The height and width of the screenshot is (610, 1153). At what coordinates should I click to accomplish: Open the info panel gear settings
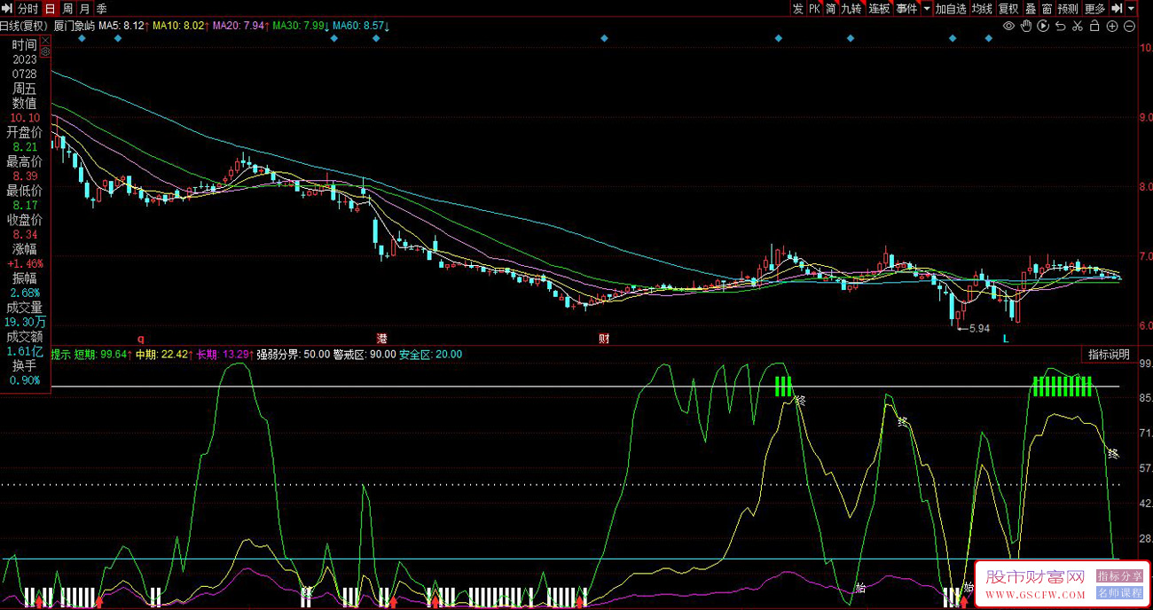coord(44,52)
